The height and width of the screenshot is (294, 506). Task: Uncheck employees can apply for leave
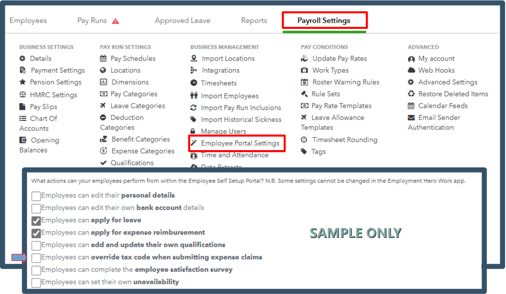coord(36,221)
